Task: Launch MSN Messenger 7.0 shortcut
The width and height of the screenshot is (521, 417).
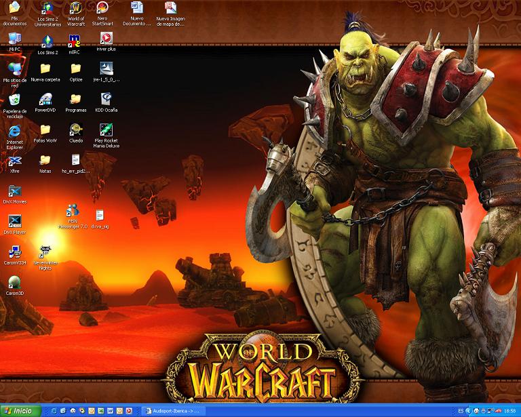Action: click(73, 216)
